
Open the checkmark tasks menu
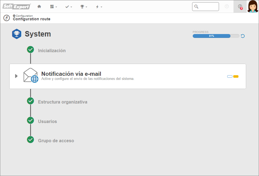click(69, 7)
